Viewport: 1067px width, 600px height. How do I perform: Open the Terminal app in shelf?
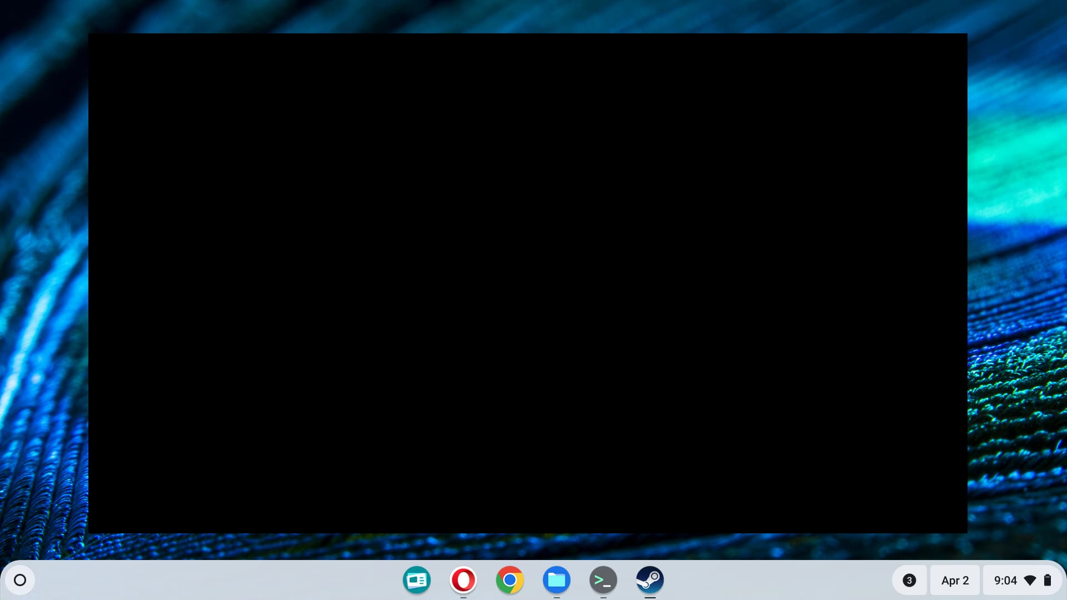coord(603,580)
